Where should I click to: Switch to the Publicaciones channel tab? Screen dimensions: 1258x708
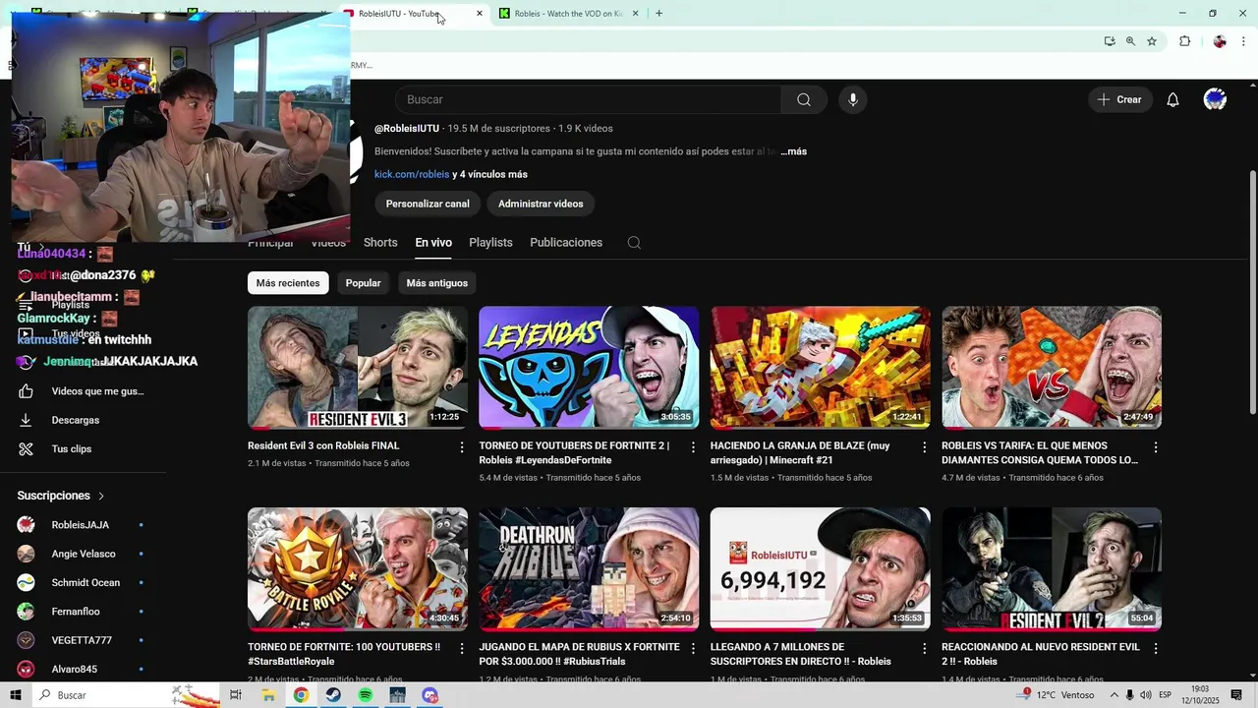pos(566,243)
